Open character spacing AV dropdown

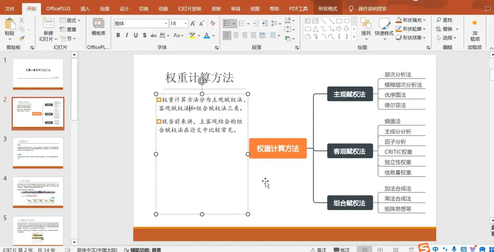point(165,35)
